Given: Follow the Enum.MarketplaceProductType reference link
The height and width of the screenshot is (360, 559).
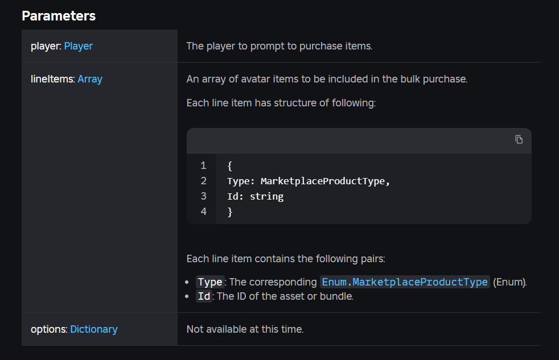Looking at the screenshot, I should [x=404, y=282].
